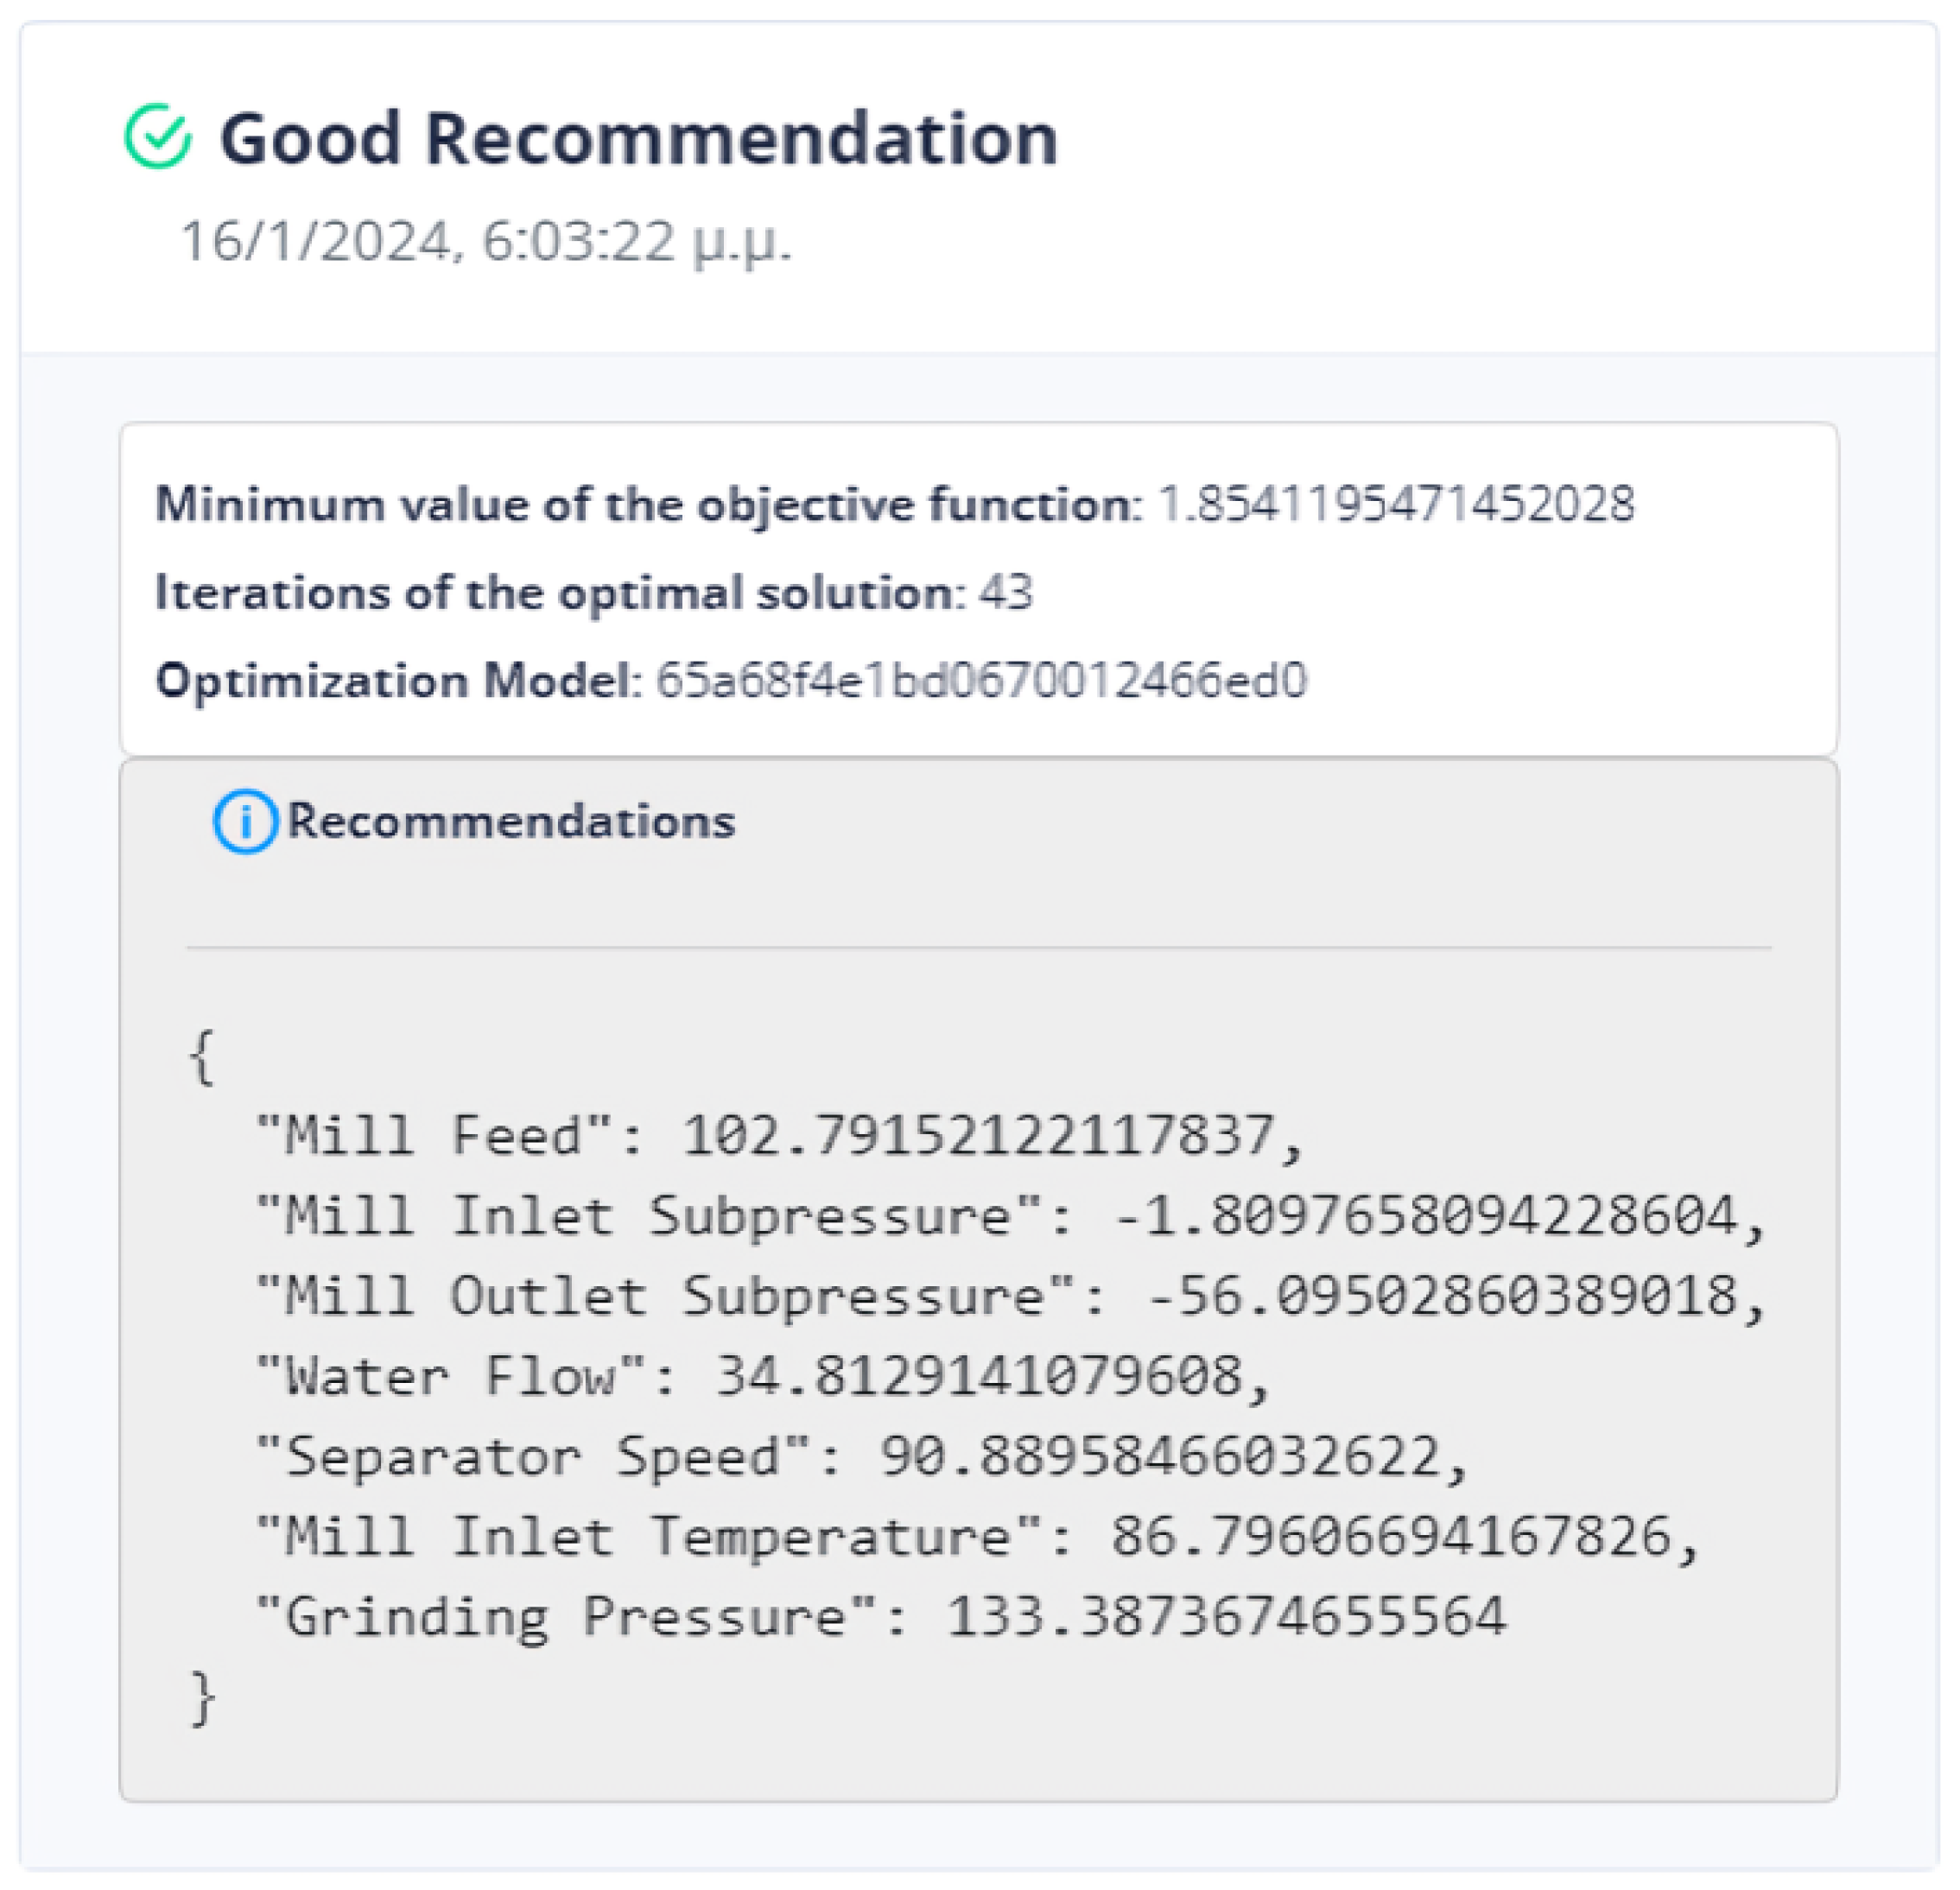Click the opening brace of the JSON
This screenshot has width=1960, height=1890.
[x=201, y=1057]
